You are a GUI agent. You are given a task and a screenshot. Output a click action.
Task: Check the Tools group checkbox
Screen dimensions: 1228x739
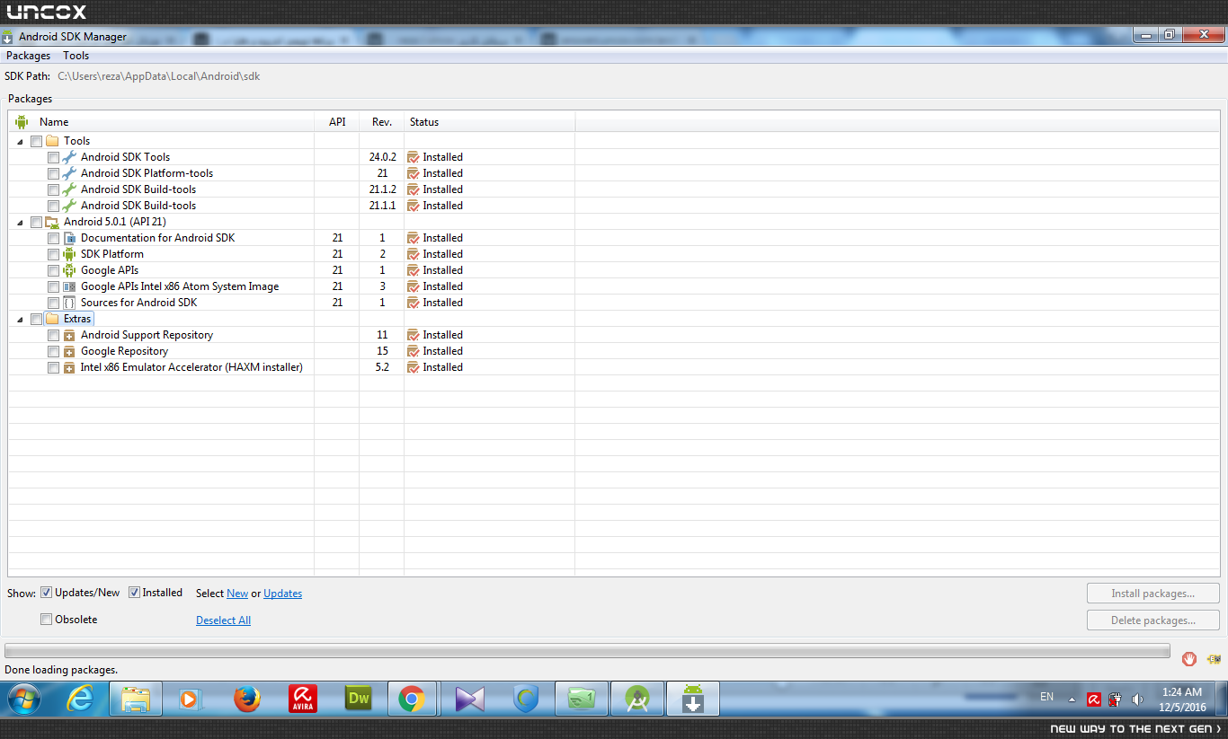point(36,141)
